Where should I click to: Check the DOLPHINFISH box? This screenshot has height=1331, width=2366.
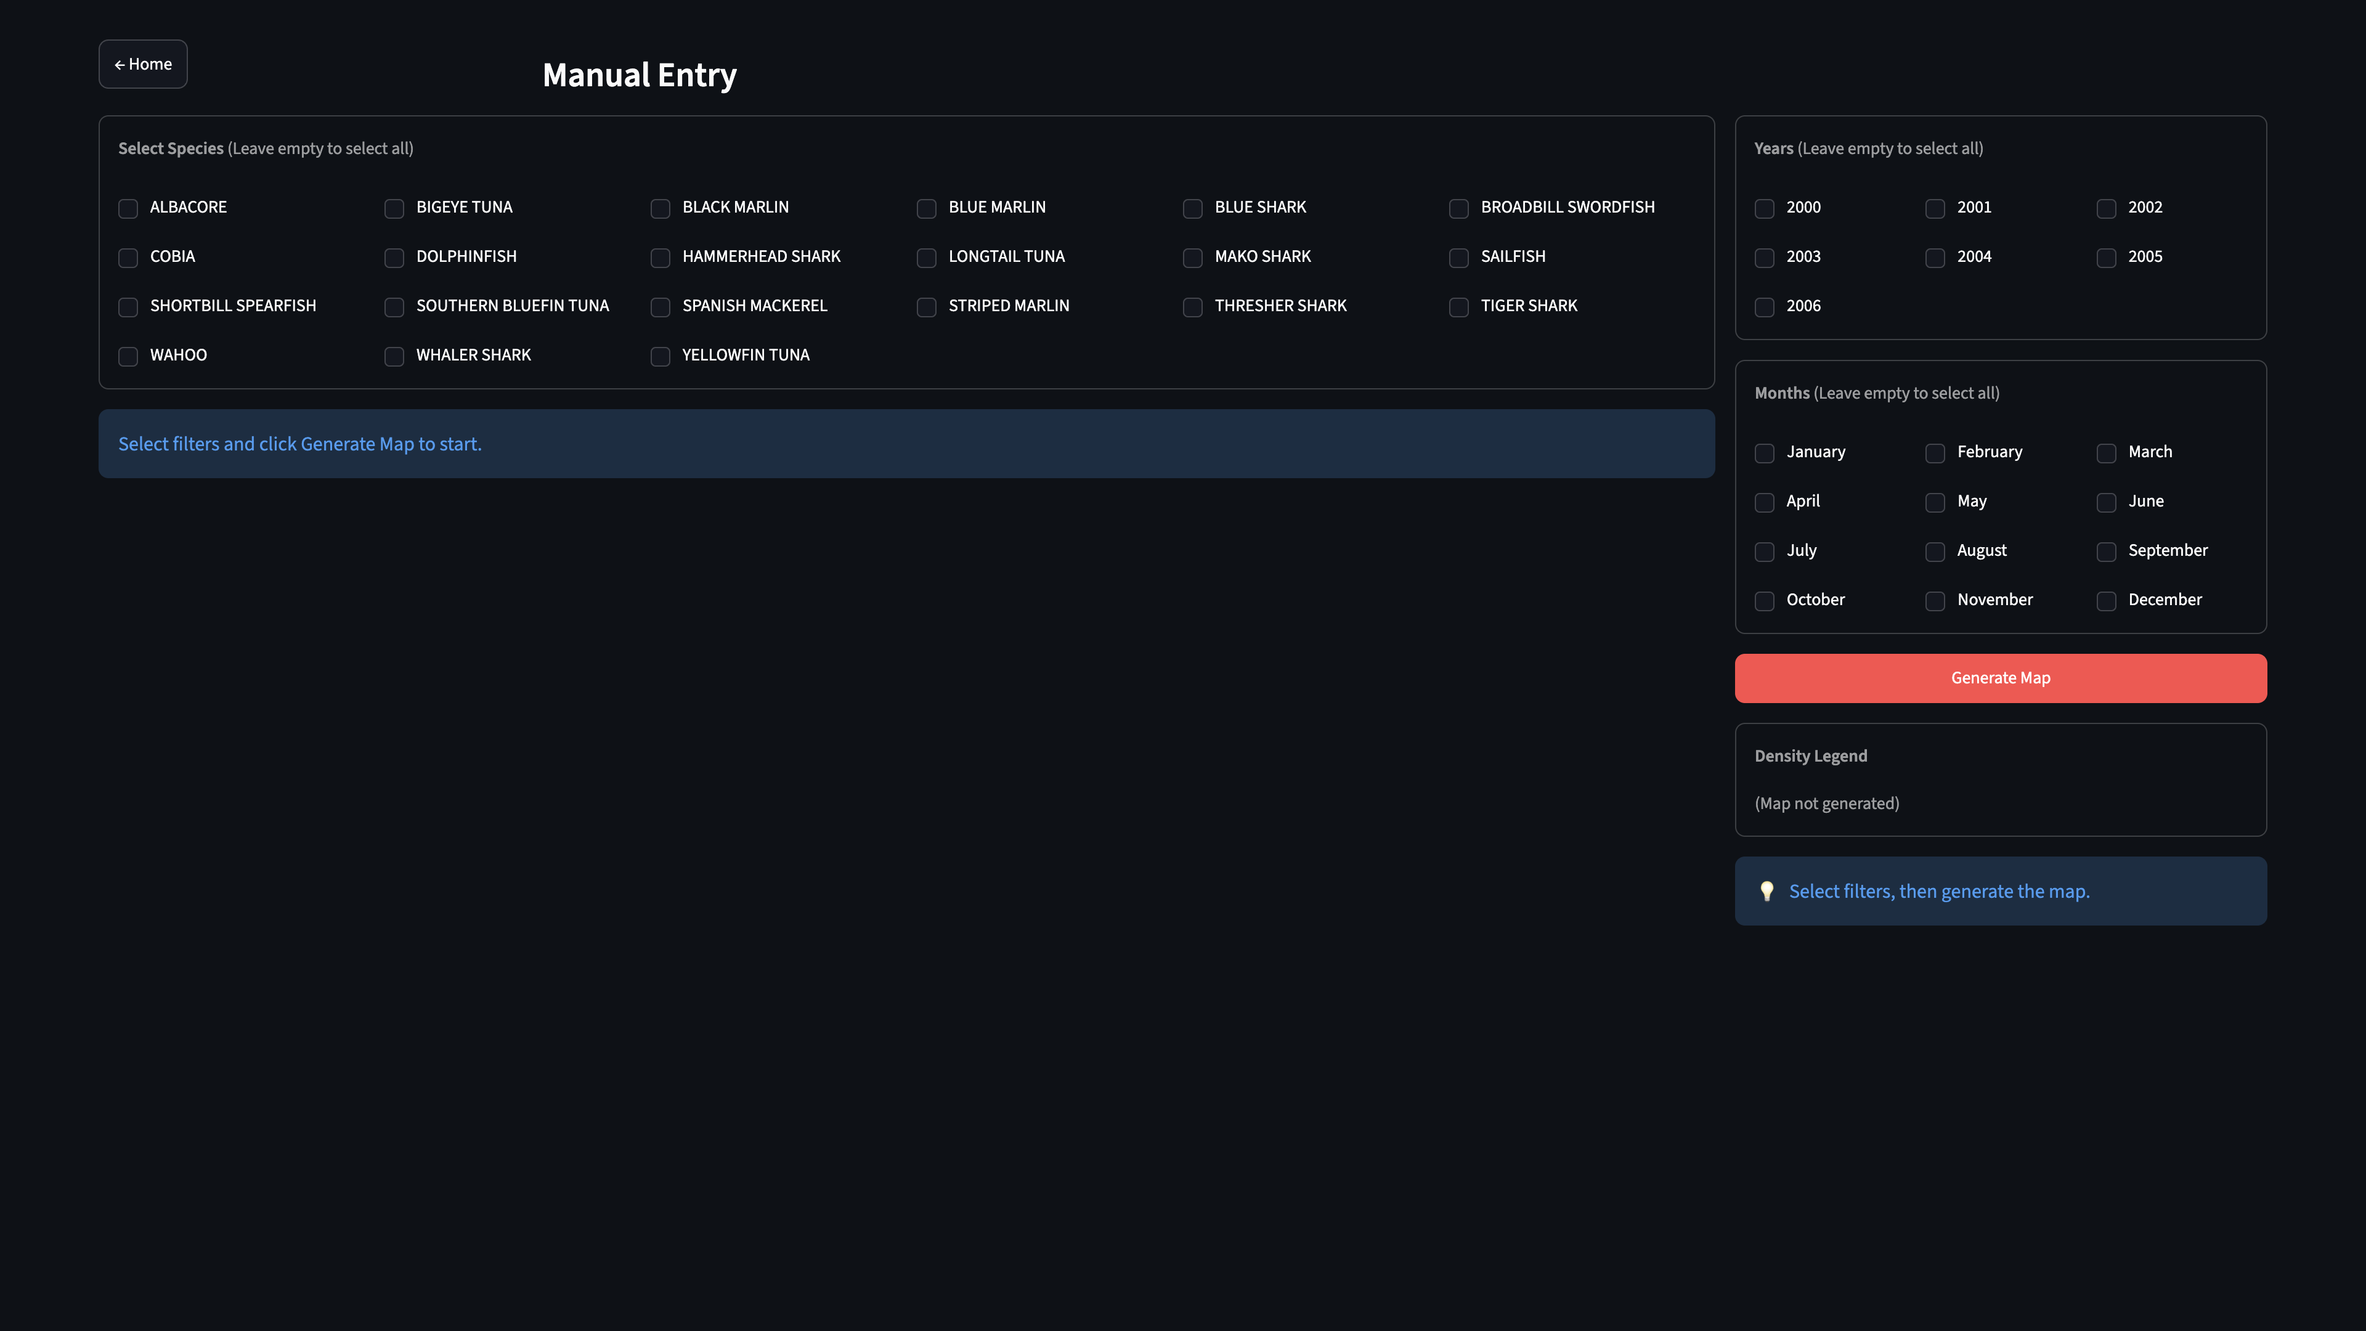point(394,258)
